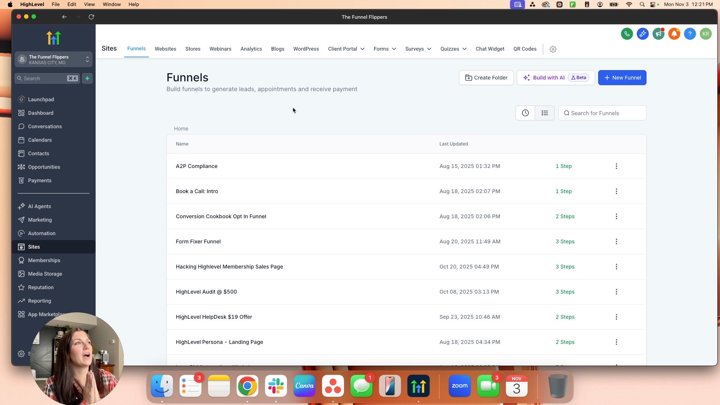This screenshot has height=405, width=720.
Task: Switch to the Analytics tab
Action: click(x=251, y=49)
